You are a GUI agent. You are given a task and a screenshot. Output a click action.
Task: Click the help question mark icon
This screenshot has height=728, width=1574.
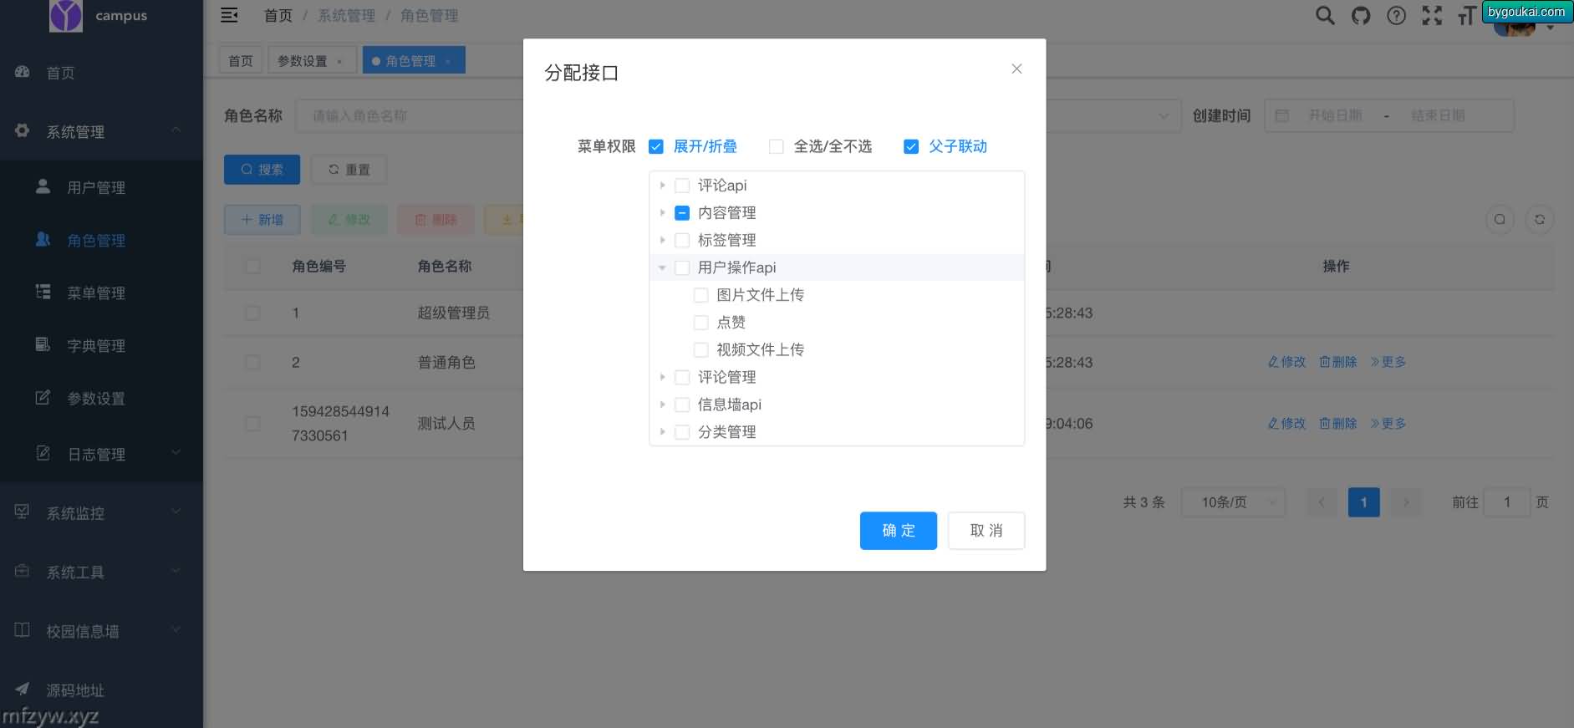pos(1396,16)
